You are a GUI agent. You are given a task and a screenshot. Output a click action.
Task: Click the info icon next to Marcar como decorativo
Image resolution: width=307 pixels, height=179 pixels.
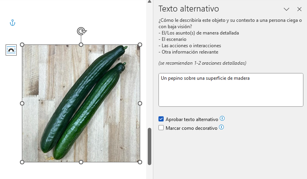point(221,127)
